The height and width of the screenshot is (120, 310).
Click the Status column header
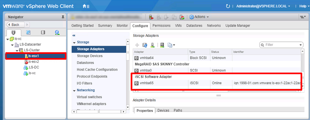pos(221,52)
